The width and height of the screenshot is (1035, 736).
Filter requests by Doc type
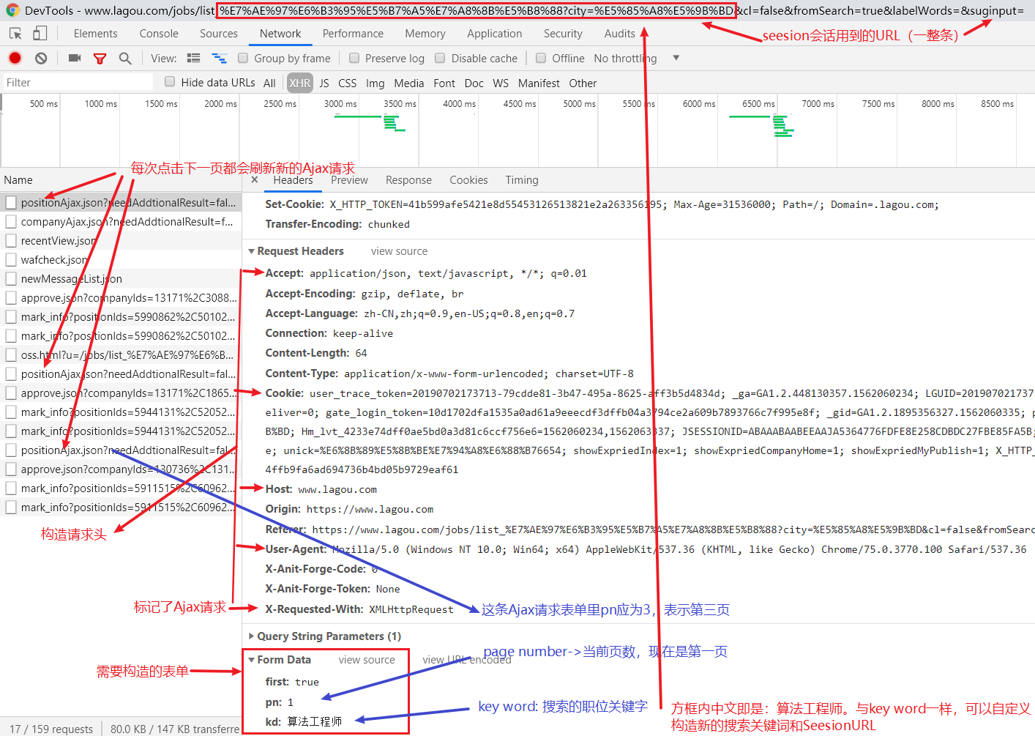[x=474, y=83]
